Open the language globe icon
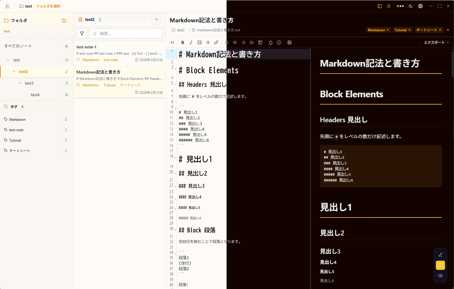454x289 pixels. [x=420, y=6]
